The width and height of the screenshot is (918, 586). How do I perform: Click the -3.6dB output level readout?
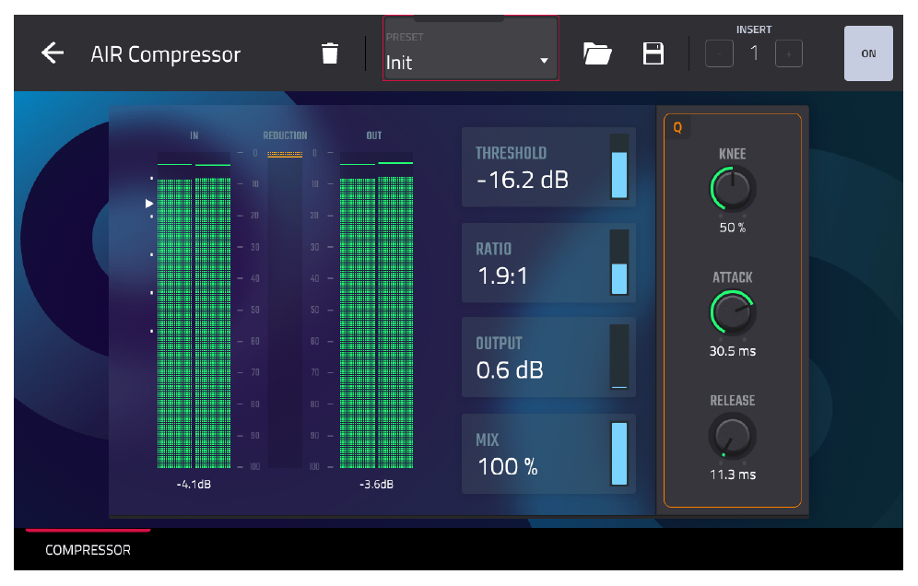point(376,485)
